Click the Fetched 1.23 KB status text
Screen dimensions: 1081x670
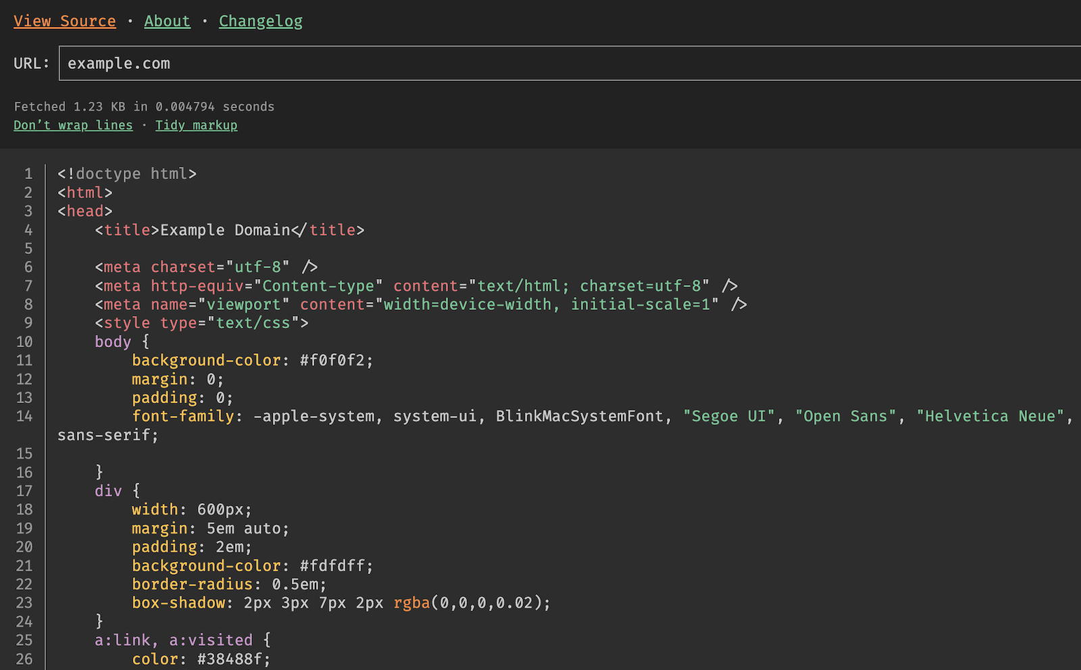(144, 107)
